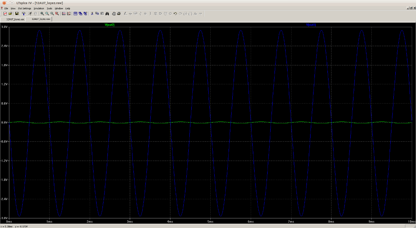The height and width of the screenshot is (228, 416).
Task: Run the simulation with running-man icon
Action: (30, 14)
